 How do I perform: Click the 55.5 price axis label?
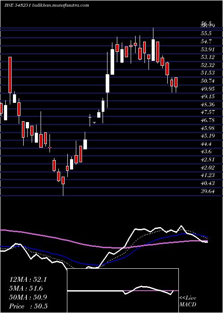[x=206, y=34]
